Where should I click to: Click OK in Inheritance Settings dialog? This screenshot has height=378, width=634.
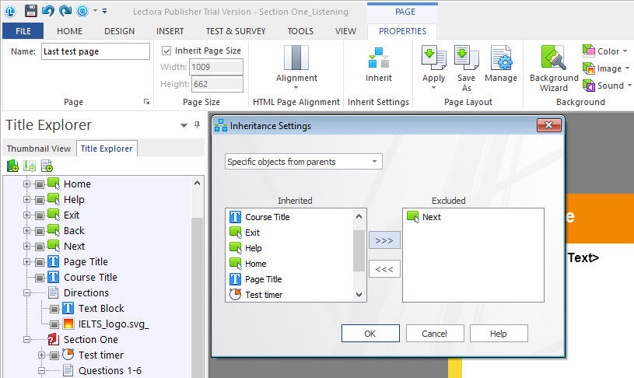370,334
